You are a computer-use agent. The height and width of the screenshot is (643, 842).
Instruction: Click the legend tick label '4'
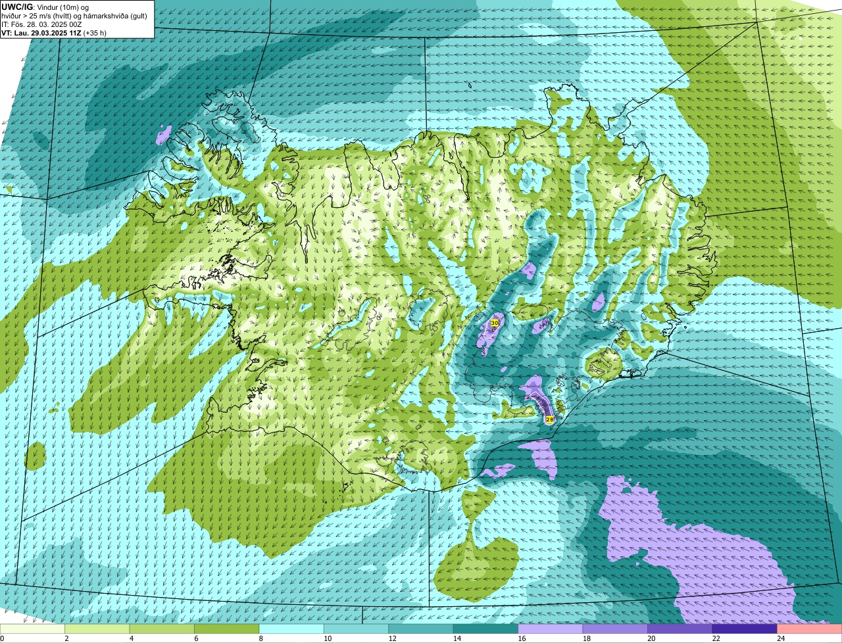point(131,638)
